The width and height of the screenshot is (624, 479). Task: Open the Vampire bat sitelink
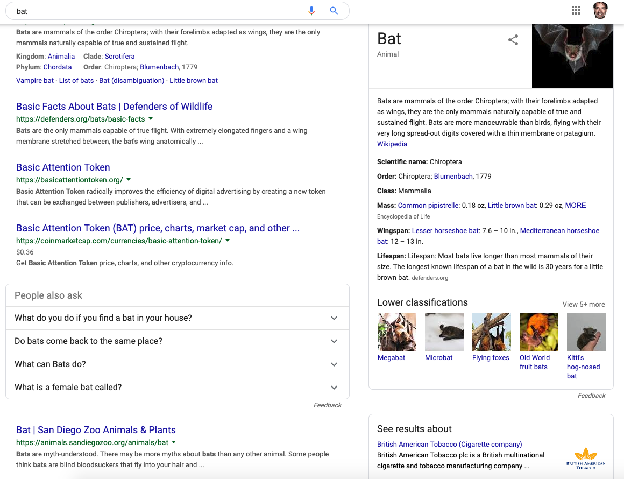pos(34,80)
